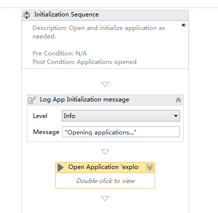Click the annotation pin icon
Screen dimensions: 218x213
tap(184, 25)
